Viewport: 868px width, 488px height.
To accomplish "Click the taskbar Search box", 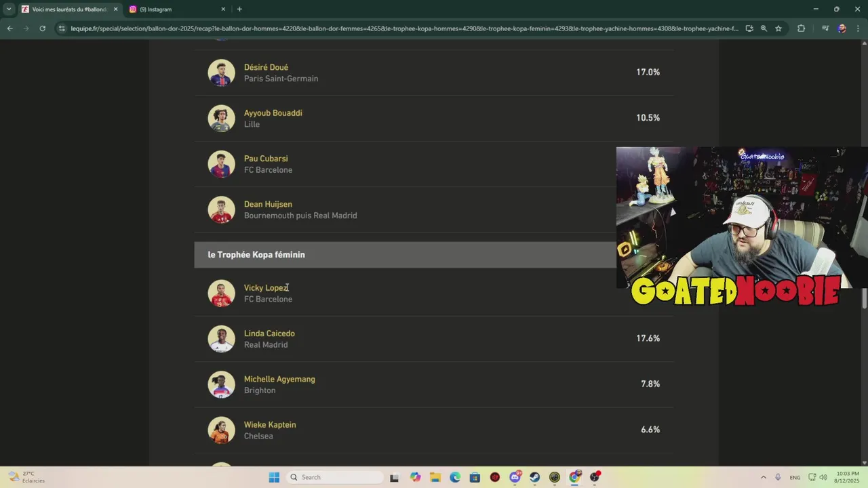I will [x=335, y=477].
